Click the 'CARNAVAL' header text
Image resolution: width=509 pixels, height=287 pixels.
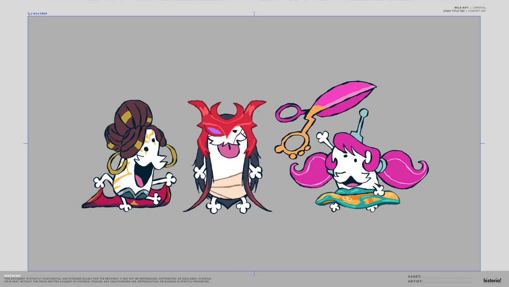tap(479, 8)
